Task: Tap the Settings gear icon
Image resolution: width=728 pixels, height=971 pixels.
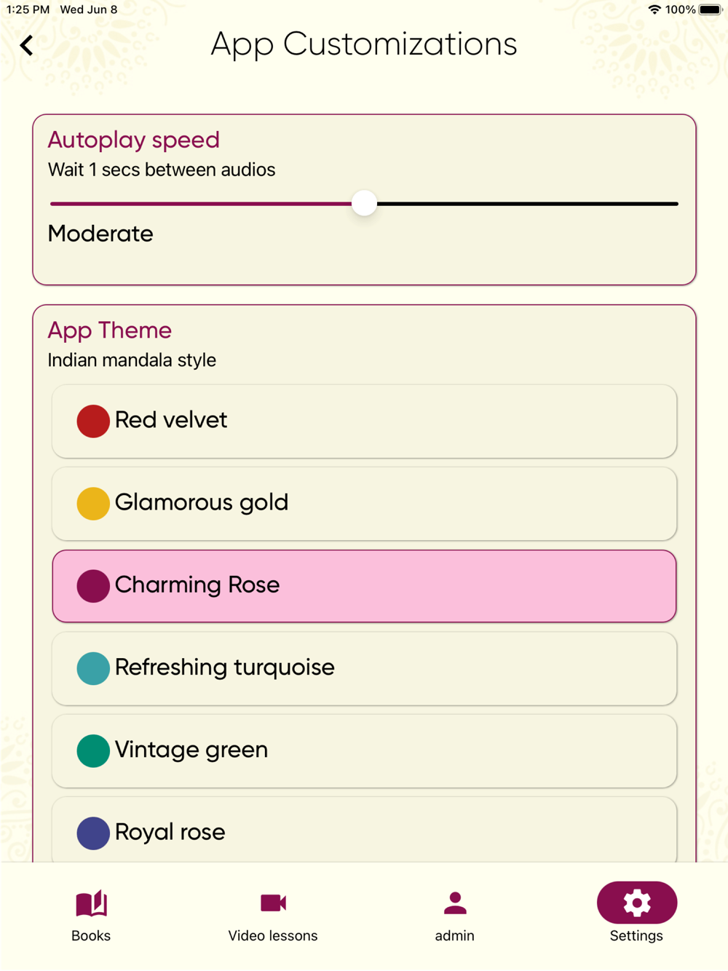Action: click(637, 903)
